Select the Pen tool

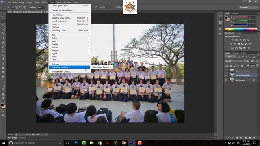(x=3, y=77)
